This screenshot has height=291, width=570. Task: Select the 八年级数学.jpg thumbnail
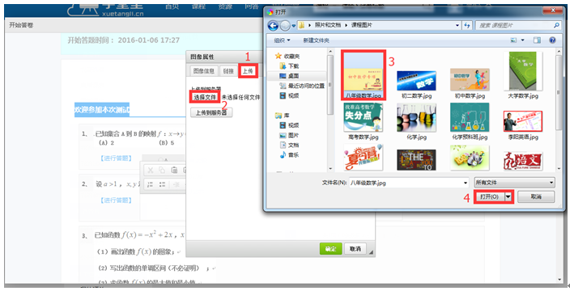(x=364, y=74)
